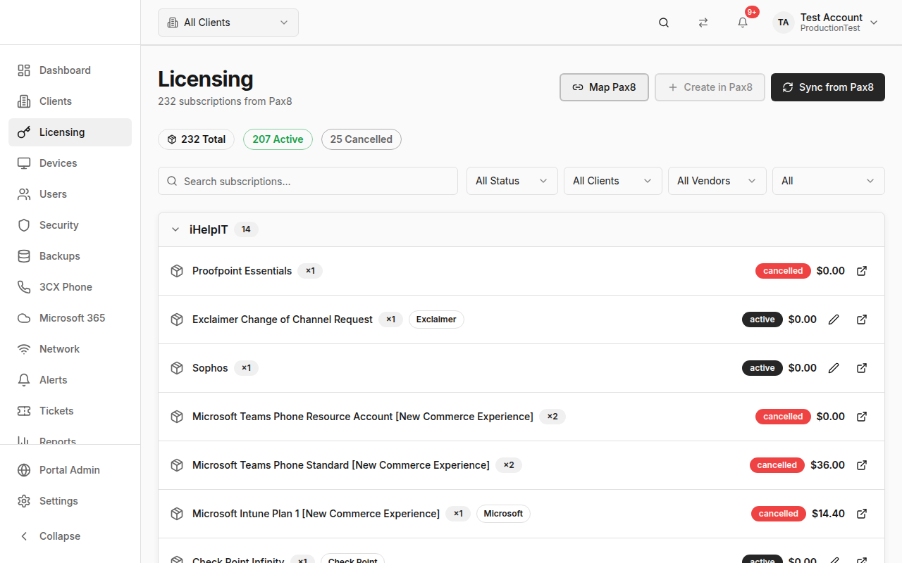Viewport: 902px width, 563px height.
Task: Open Security page from sidebar
Action: point(70,225)
